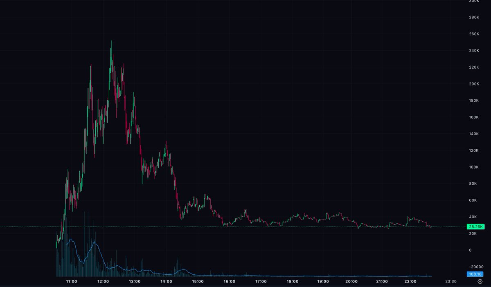Click the 40K price axis label
The image size is (491, 287).
pos(473,217)
